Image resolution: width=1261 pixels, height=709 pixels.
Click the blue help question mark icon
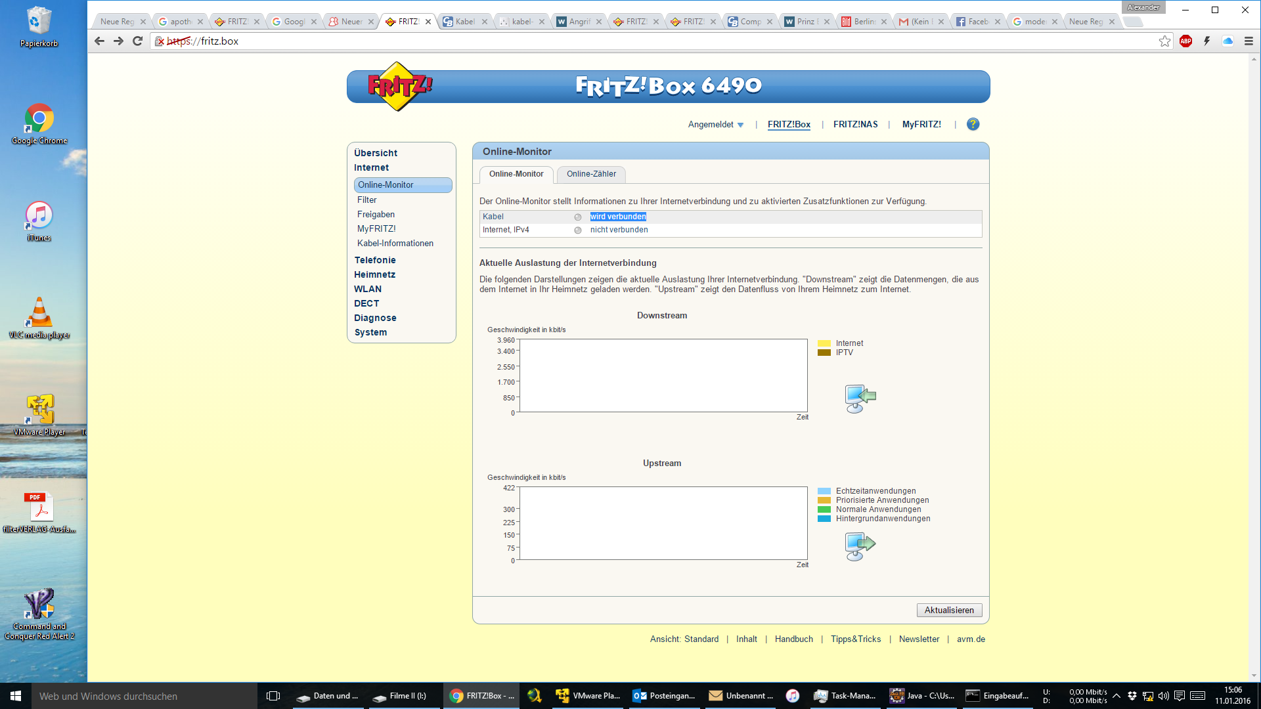coord(973,124)
